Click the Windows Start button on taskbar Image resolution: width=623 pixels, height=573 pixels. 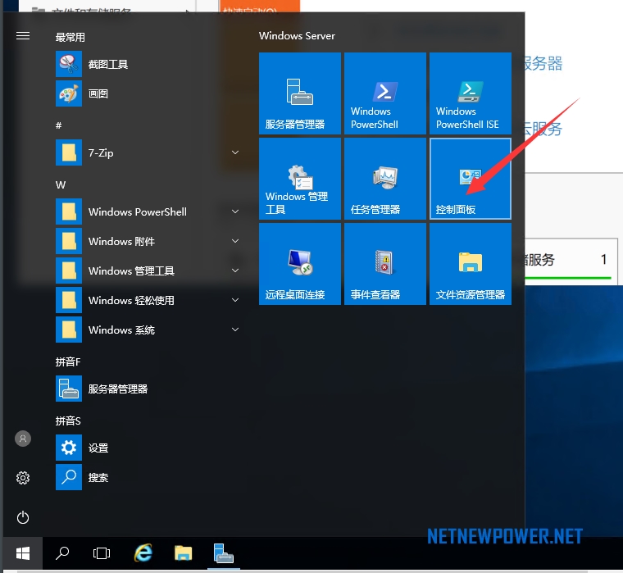coord(23,553)
